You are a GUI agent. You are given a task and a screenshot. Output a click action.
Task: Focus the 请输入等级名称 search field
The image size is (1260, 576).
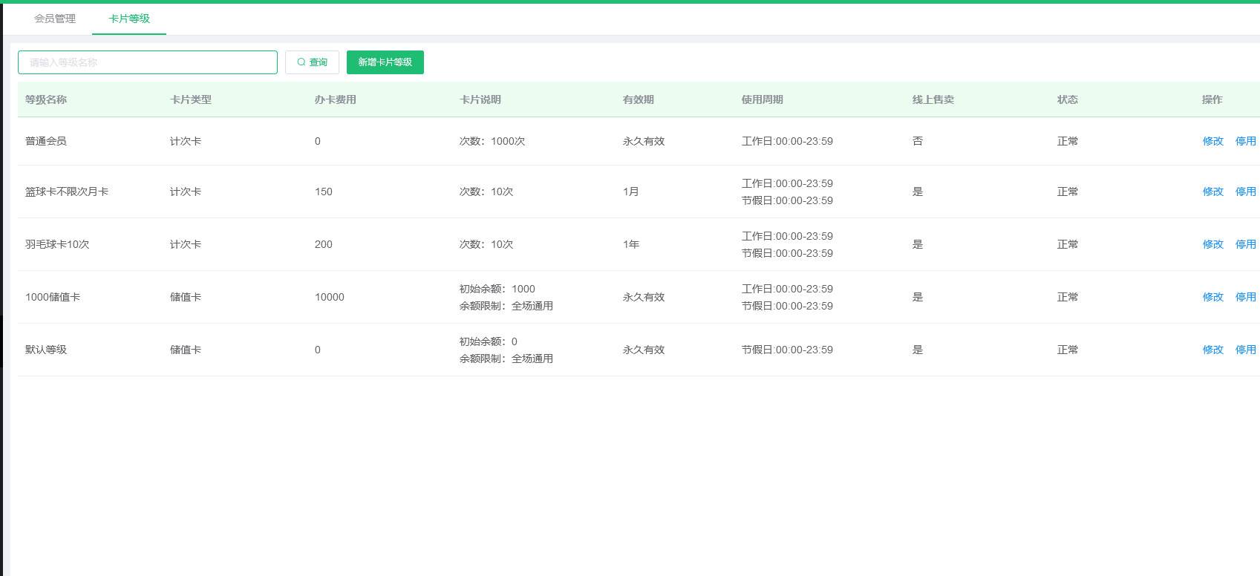[x=147, y=62]
